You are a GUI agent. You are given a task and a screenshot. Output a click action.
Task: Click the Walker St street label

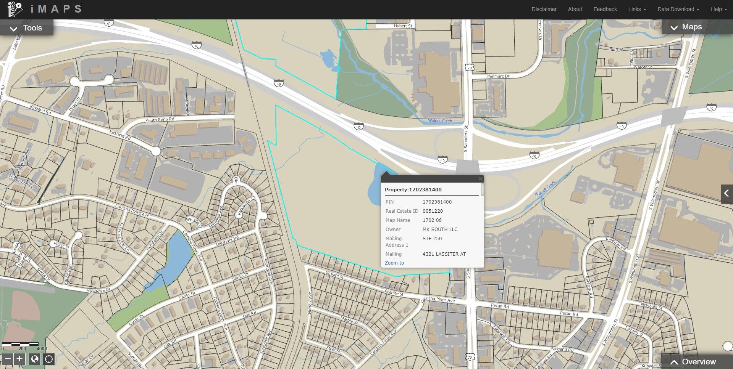(643, 67)
